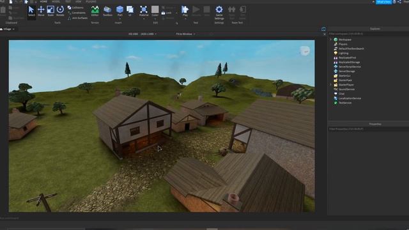Close the Village document tab
This screenshot has height=230, width=409.
point(13,29)
